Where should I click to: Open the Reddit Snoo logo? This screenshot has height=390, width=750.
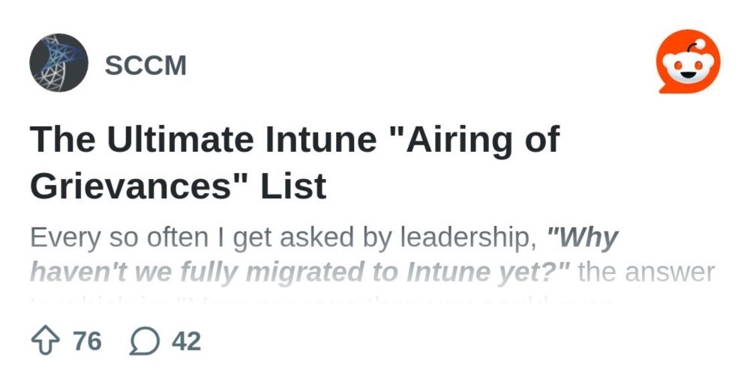click(x=688, y=65)
